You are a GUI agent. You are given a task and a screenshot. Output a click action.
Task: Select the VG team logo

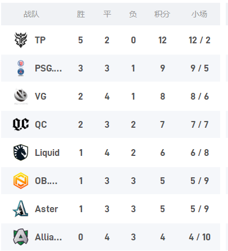point(21,96)
